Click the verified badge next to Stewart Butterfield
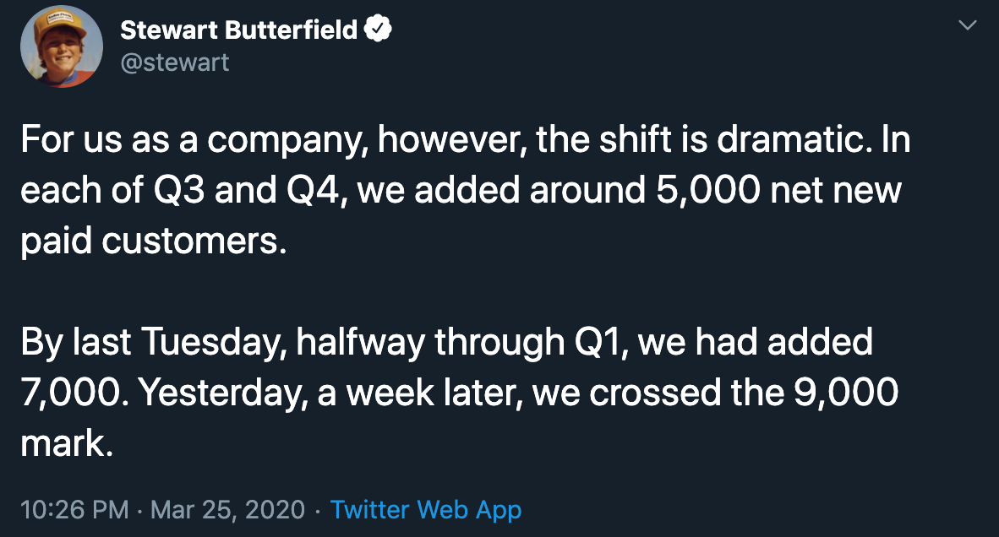999x537 pixels. [378, 29]
